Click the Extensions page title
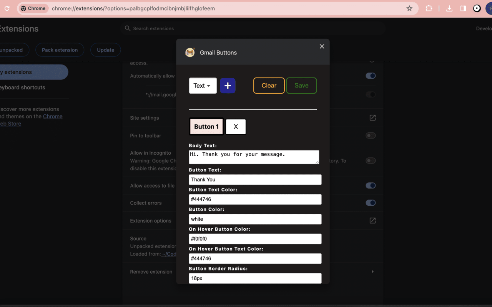 click(x=18, y=29)
